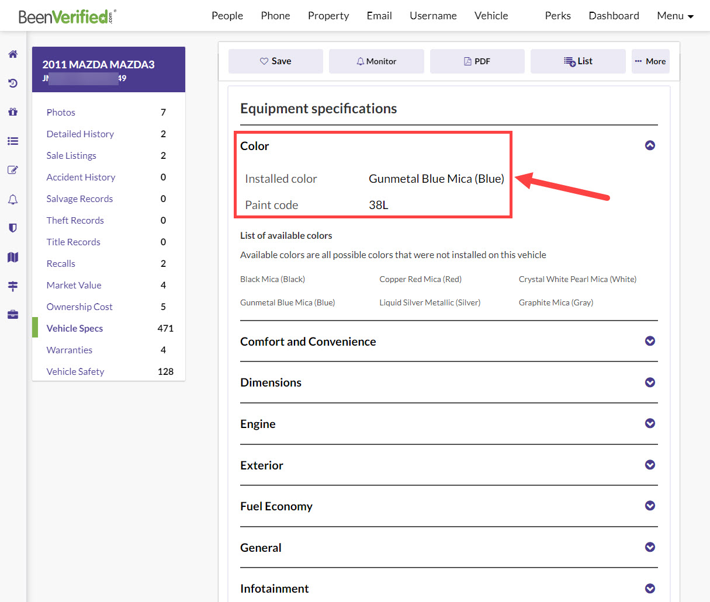Open Email search in top navigation
710x602 pixels.
tap(379, 16)
